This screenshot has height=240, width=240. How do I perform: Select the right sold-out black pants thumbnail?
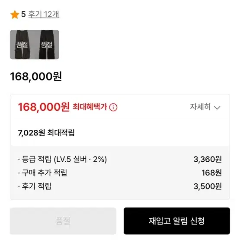tap(47, 45)
